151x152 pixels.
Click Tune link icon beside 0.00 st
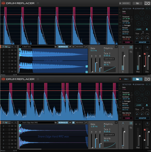(x=109, y=53)
